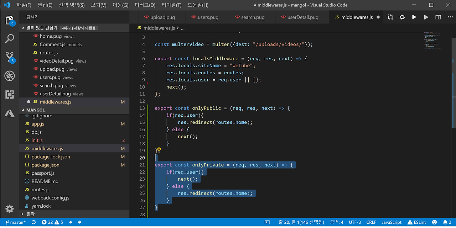Image resolution: width=456 pixels, height=228 pixels.
Task: Collapse the MANGOL folder section
Action: point(74,110)
